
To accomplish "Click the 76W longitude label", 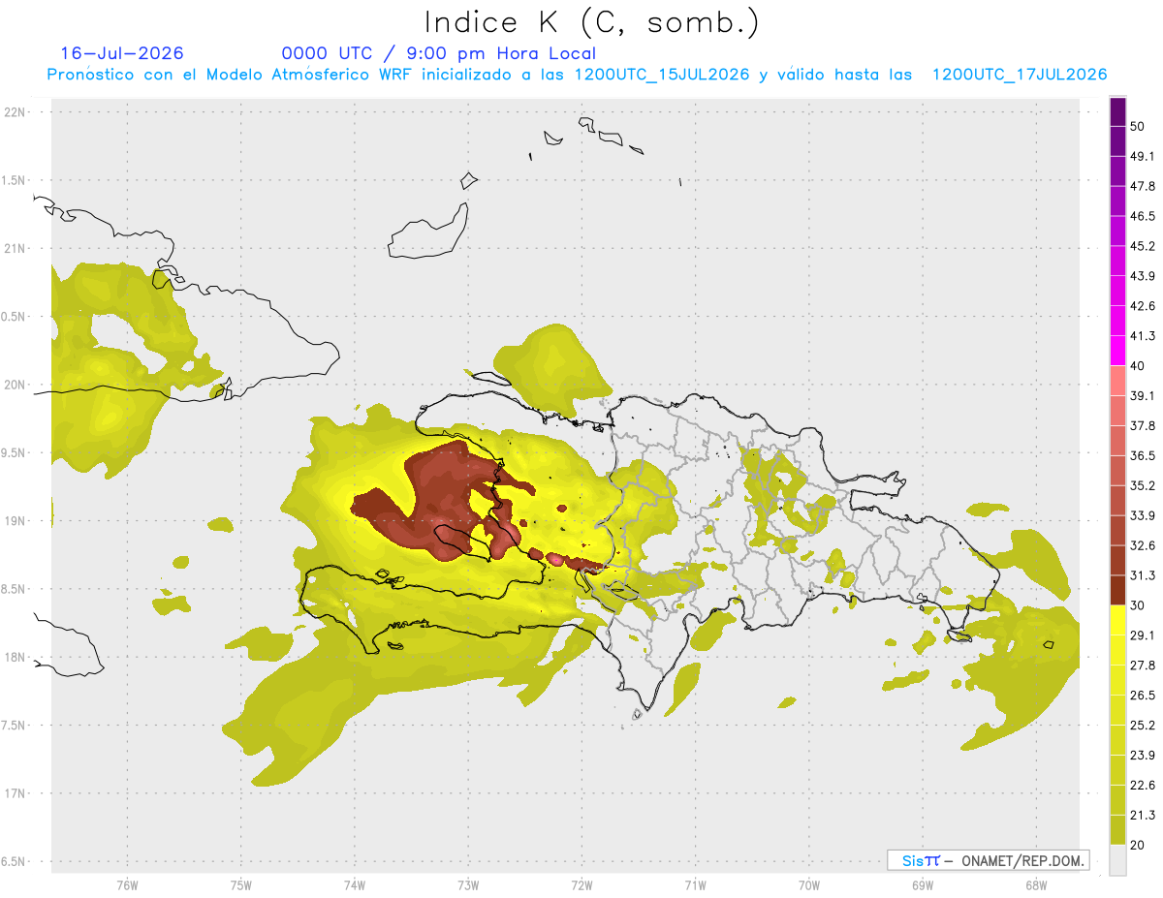I will (127, 884).
